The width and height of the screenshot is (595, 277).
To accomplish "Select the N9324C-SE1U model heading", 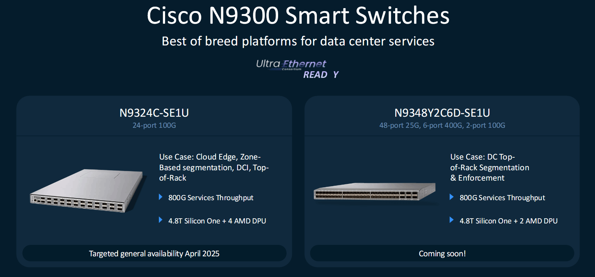I will [x=154, y=113].
